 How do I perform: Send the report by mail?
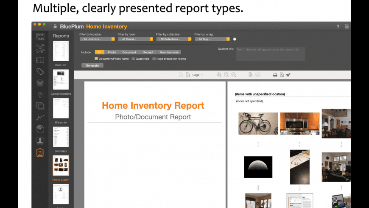point(288,75)
